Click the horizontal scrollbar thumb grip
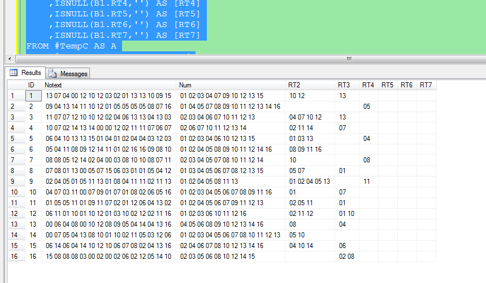Viewport: 486px width, 283px height. click(x=349, y=59)
